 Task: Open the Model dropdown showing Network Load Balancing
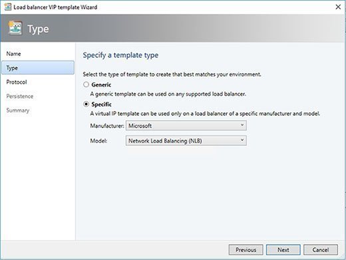[186, 141]
